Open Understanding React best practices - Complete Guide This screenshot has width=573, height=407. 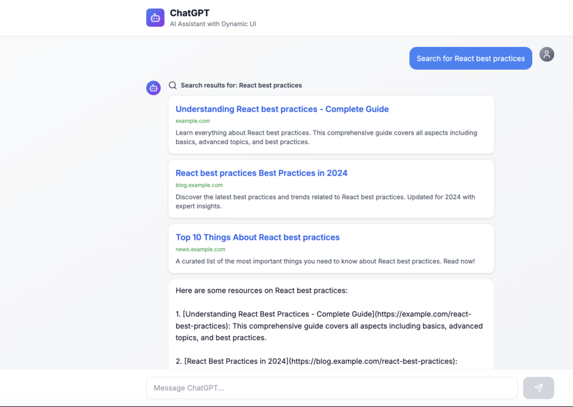tap(282, 109)
